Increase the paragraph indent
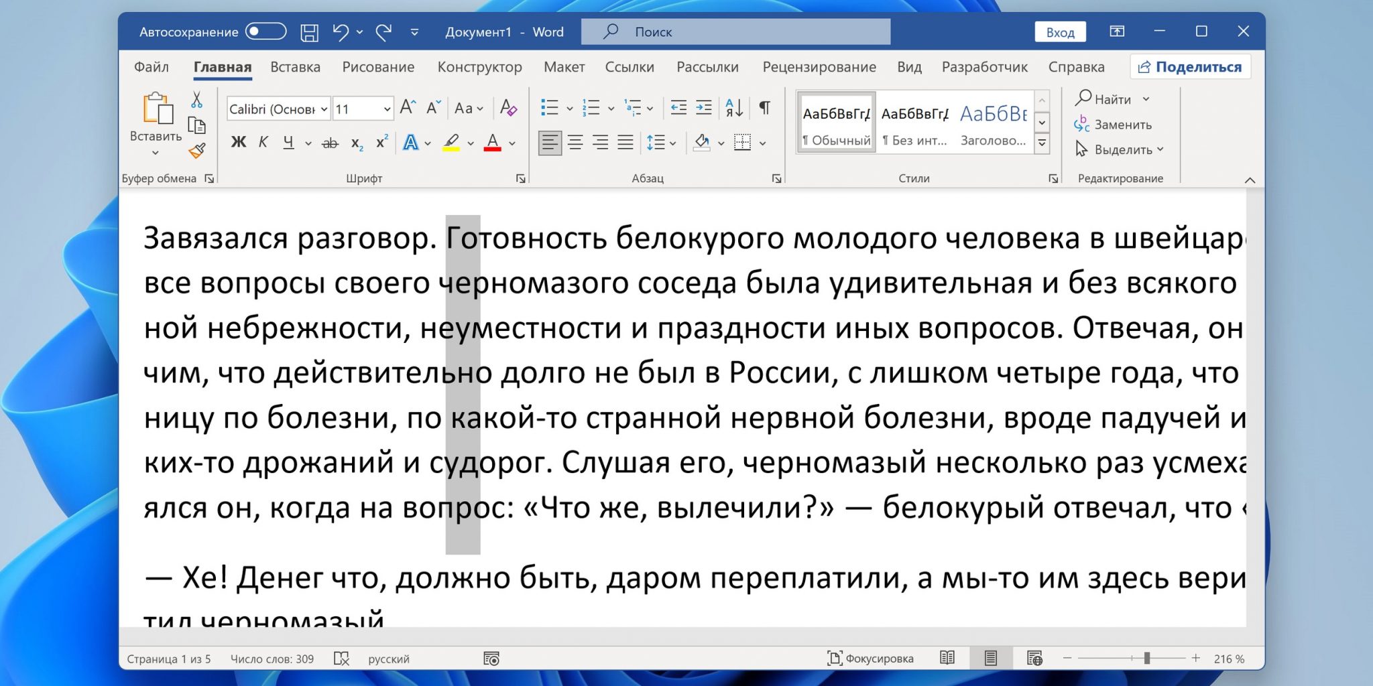The width and height of the screenshot is (1373, 686). 704,108
